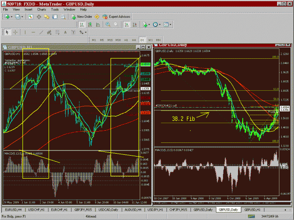Click the New Order button

click(x=81, y=16)
